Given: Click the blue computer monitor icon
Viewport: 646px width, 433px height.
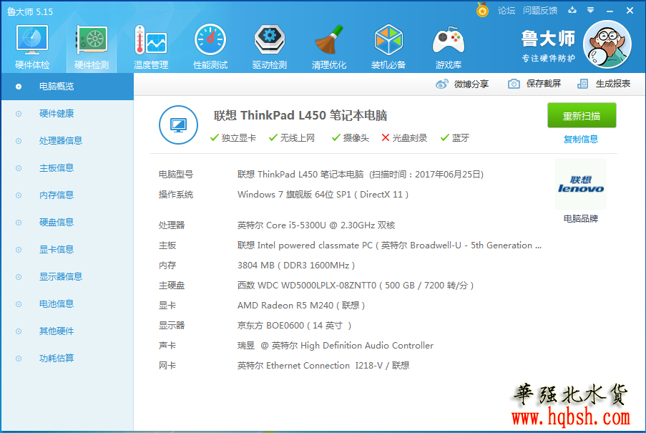Looking at the screenshot, I should coord(178,125).
